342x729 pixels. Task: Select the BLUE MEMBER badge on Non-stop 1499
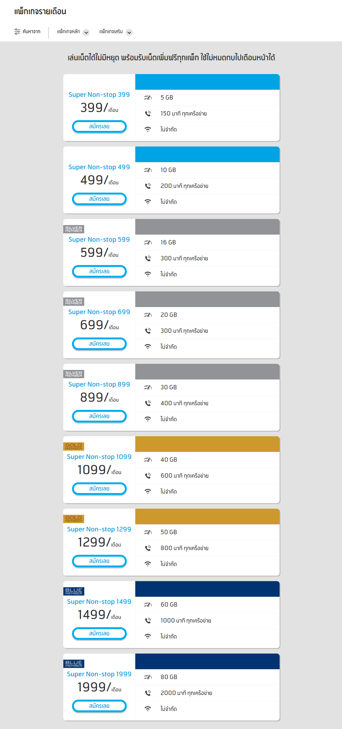74,591
